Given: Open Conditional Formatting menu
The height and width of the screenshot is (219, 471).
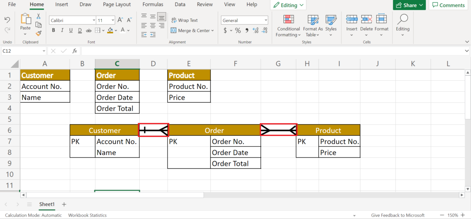Looking at the screenshot, I should 288,24.
